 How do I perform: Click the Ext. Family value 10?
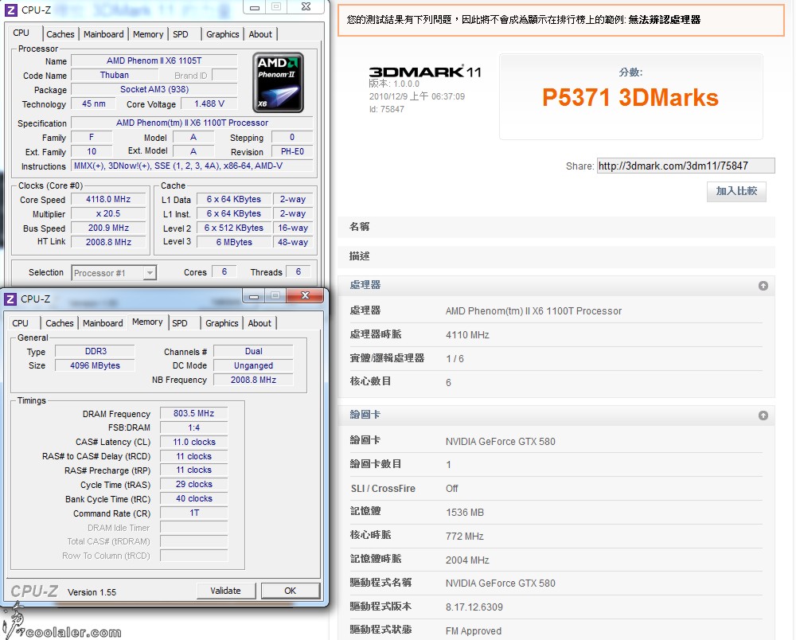[92, 151]
